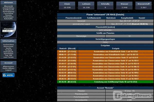Open Schiffswerft menu link
Screen dimensions: 154x102
(x=8, y=10)
